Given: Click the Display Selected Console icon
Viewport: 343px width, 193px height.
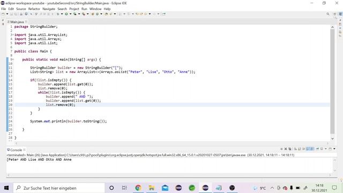Looking at the screenshot, I should [322, 149].
